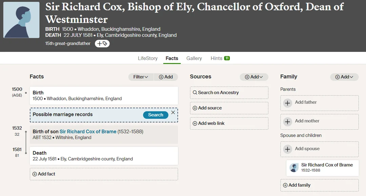366x196 pixels.
Task: Open the Add dropdown in Sources panel
Action: pyautogui.click(x=254, y=77)
